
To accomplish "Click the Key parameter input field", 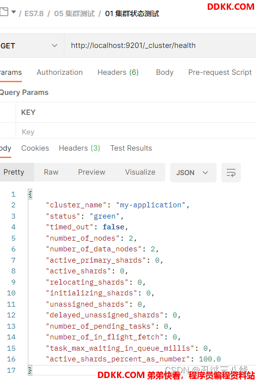I will [x=136, y=132].
